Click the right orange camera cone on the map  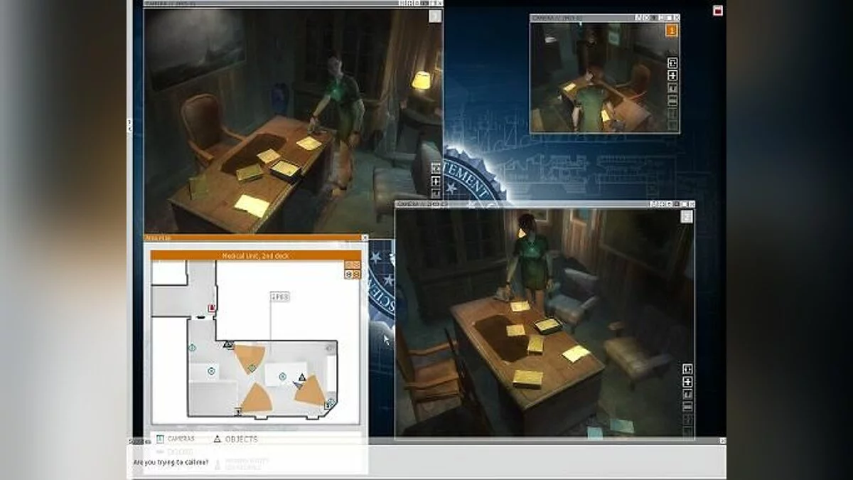(x=310, y=390)
